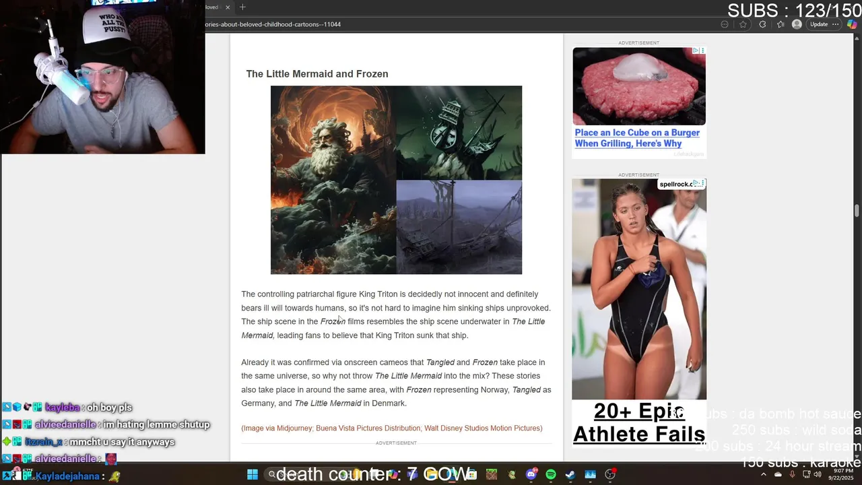Click username kayleba in stream chat

(63, 408)
